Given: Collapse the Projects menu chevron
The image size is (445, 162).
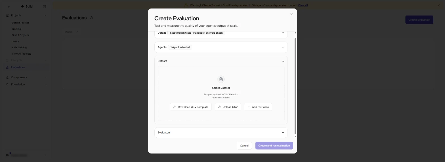Looking at the screenshot, I should 45,15.
